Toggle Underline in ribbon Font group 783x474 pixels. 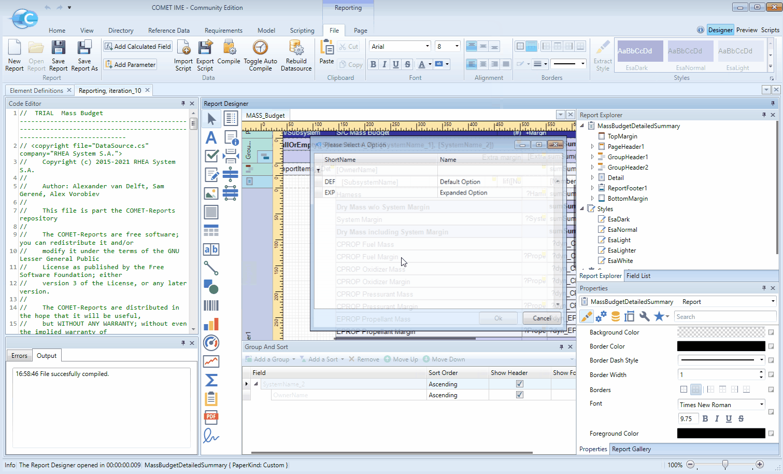coord(396,64)
